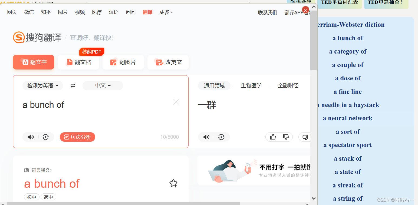
Task: Select 翻文档 tab
Action: pos(78,62)
